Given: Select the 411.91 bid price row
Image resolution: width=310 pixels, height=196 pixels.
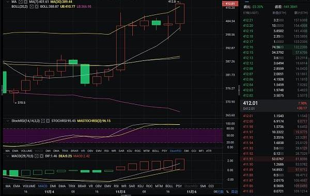Looking at the screenshot, I should pos(275,159).
